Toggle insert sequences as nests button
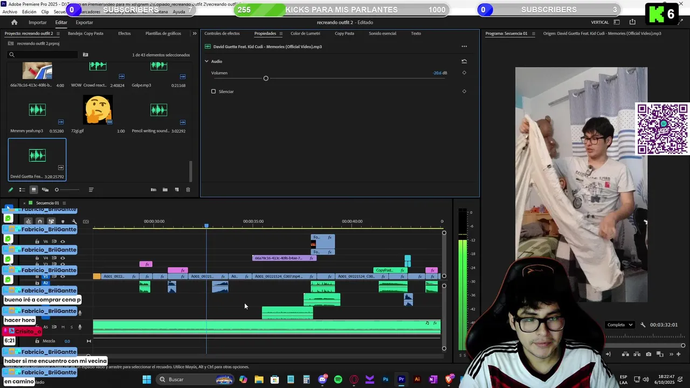 (x=28, y=221)
